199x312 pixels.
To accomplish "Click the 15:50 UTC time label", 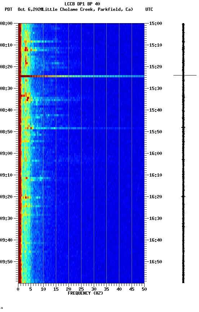I will (x=156, y=132).
